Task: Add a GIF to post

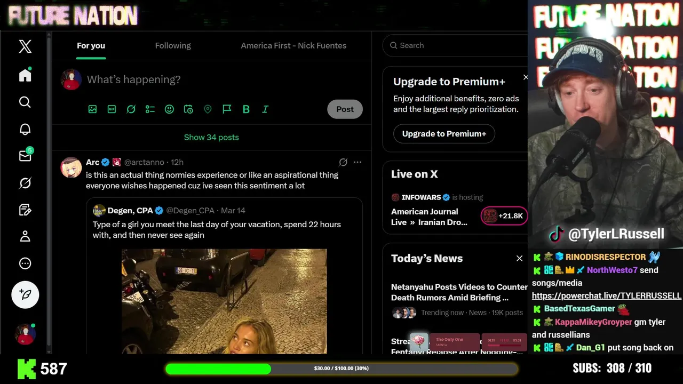Action: (112, 109)
